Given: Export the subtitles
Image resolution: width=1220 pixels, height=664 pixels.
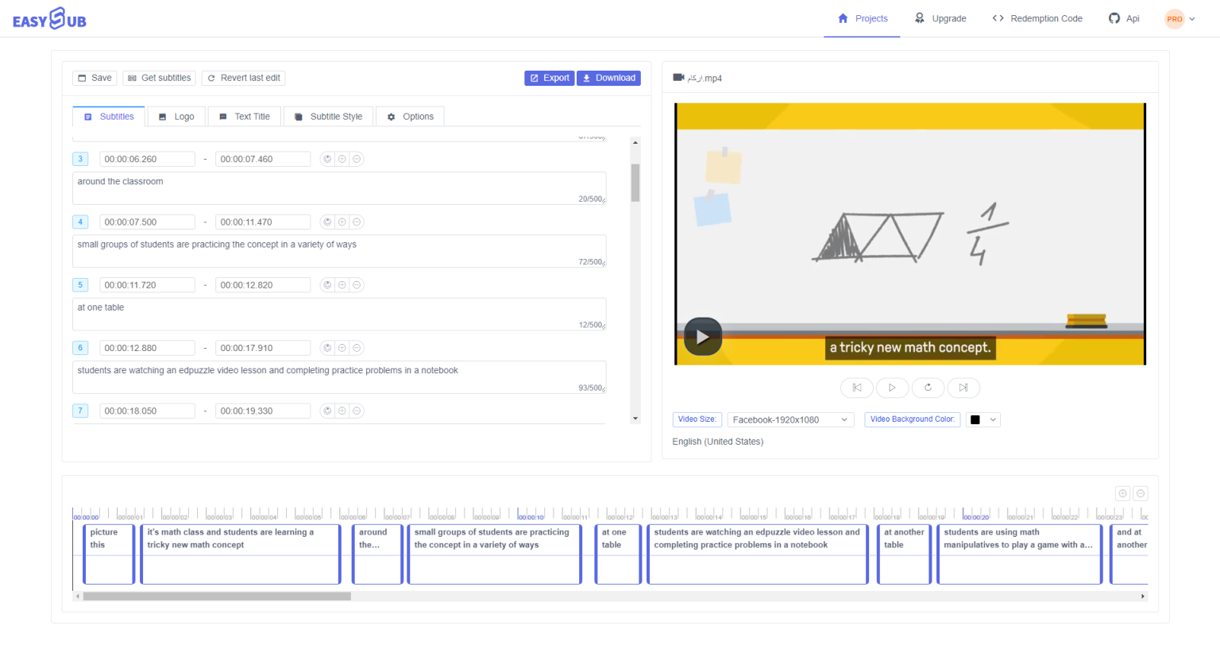Looking at the screenshot, I should pos(549,78).
